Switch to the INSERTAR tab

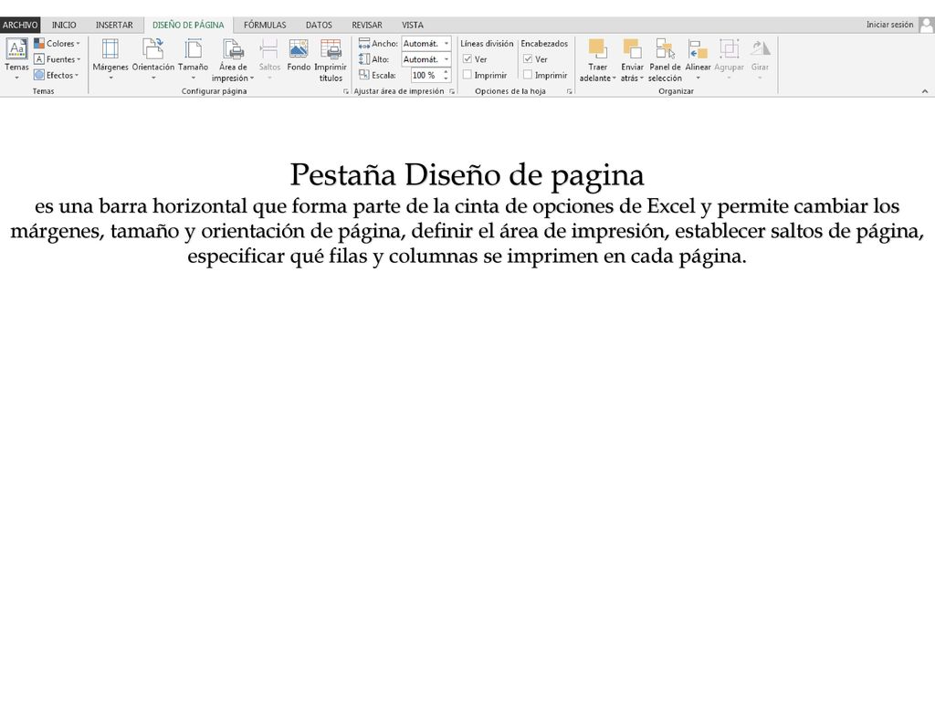click(114, 25)
